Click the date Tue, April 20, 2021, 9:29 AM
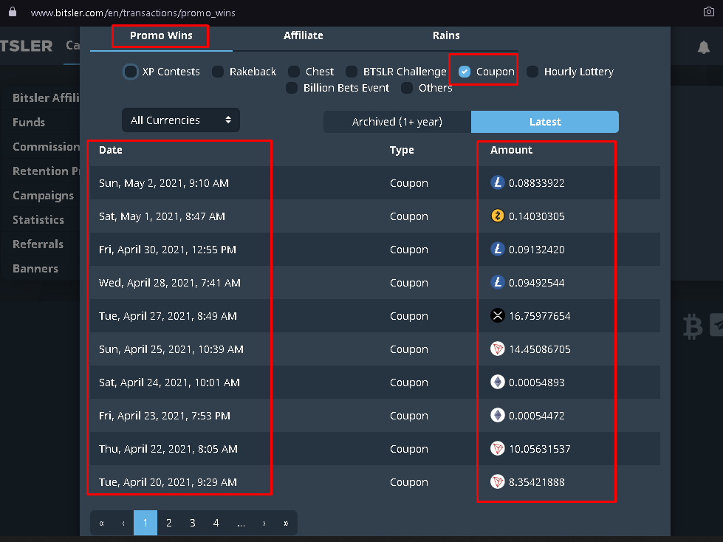The image size is (723, 542). pyautogui.click(x=168, y=482)
